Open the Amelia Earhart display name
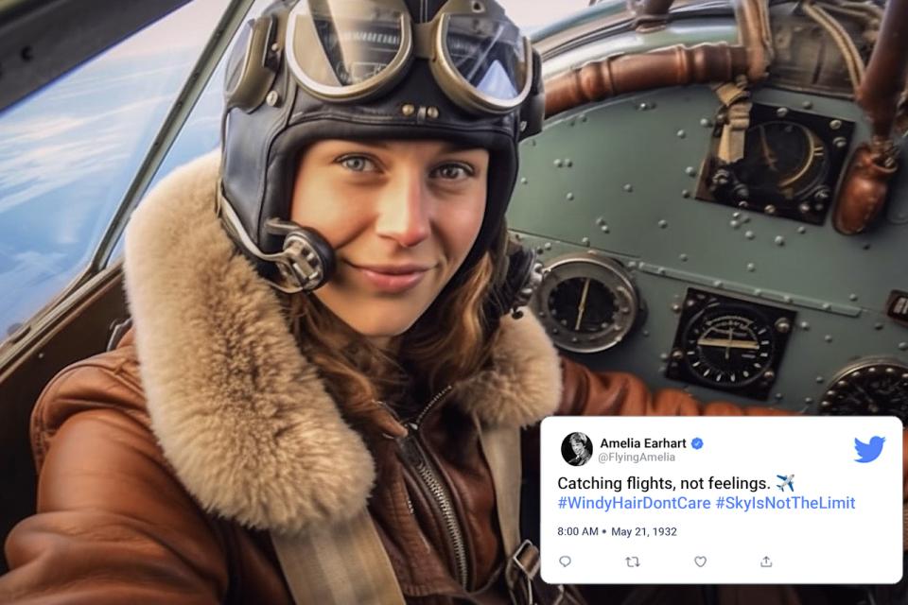This screenshot has width=908, height=605. [643, 443]
